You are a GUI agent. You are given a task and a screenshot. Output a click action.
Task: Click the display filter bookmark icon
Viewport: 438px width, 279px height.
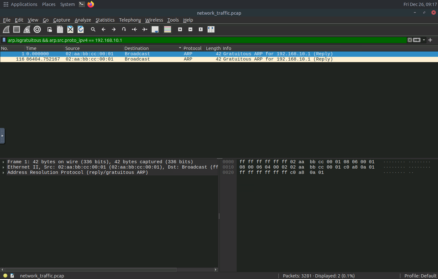click(x=4, y=40)
